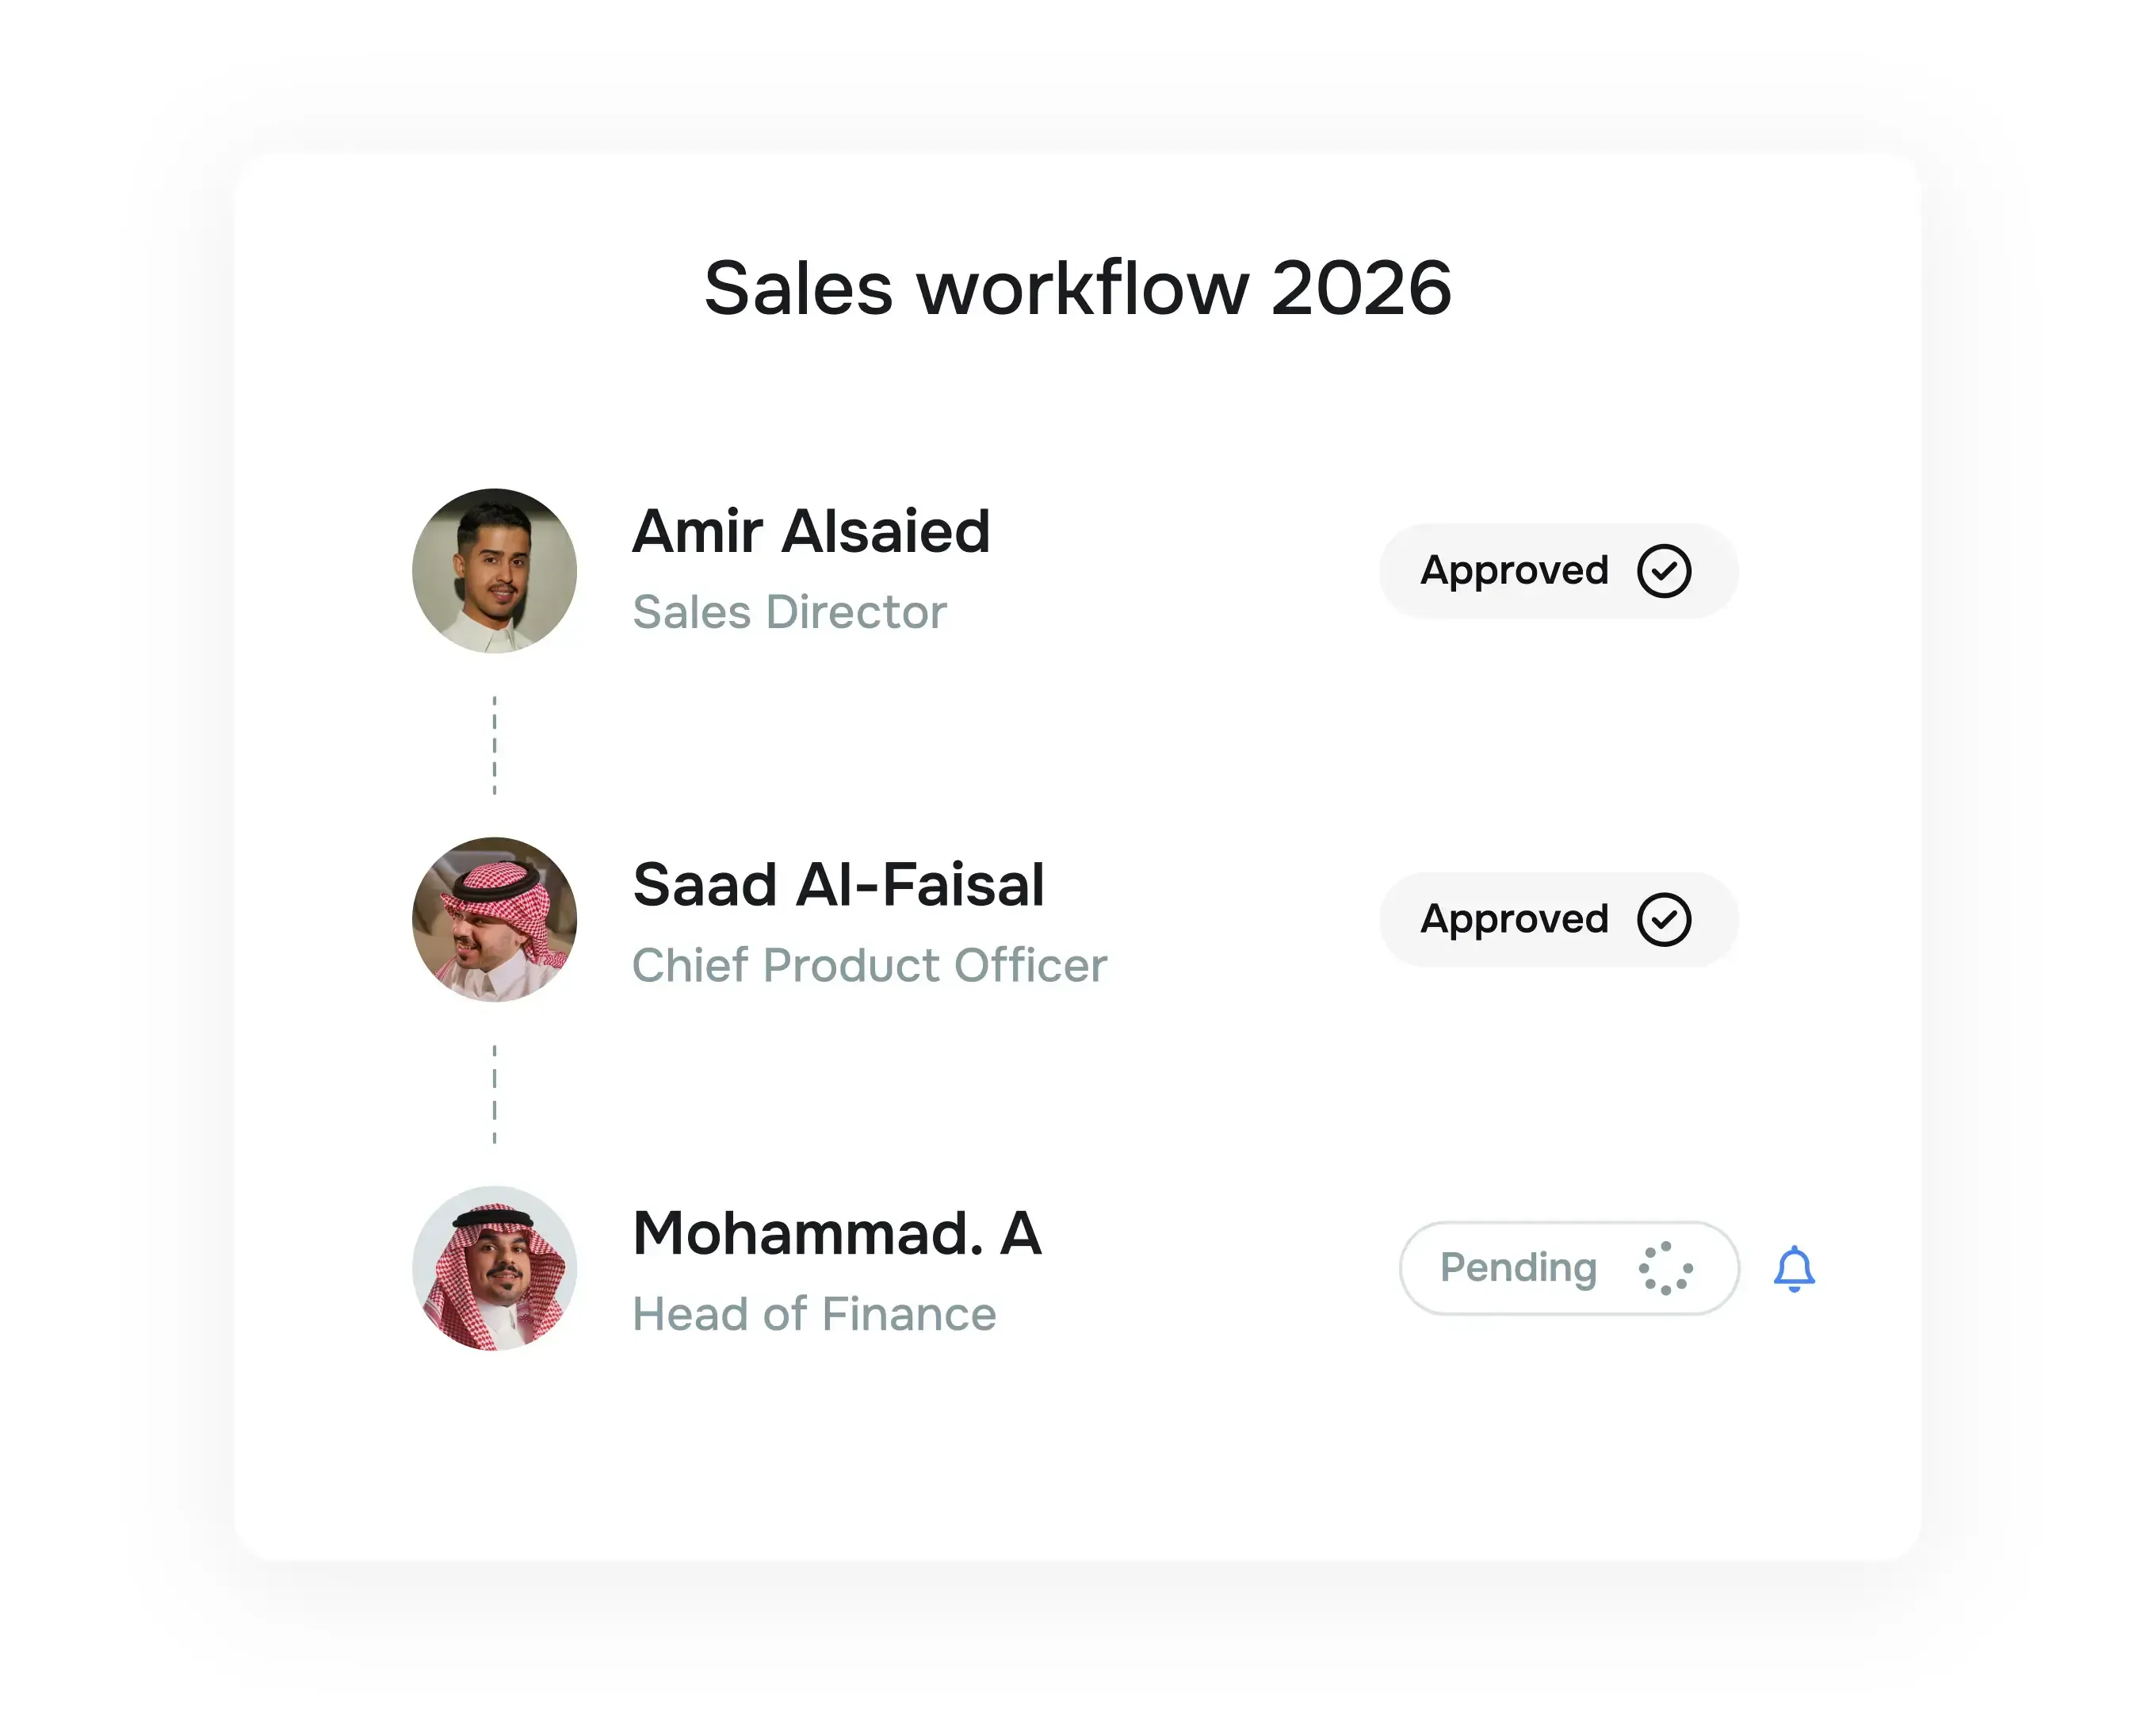Click the Chief Product Officer role text
2156x1713 pixels.
(869, 964)
